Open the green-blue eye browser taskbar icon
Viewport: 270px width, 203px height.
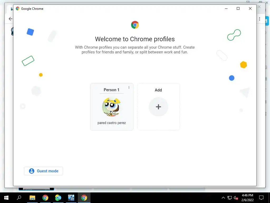[x=58, y=198]
